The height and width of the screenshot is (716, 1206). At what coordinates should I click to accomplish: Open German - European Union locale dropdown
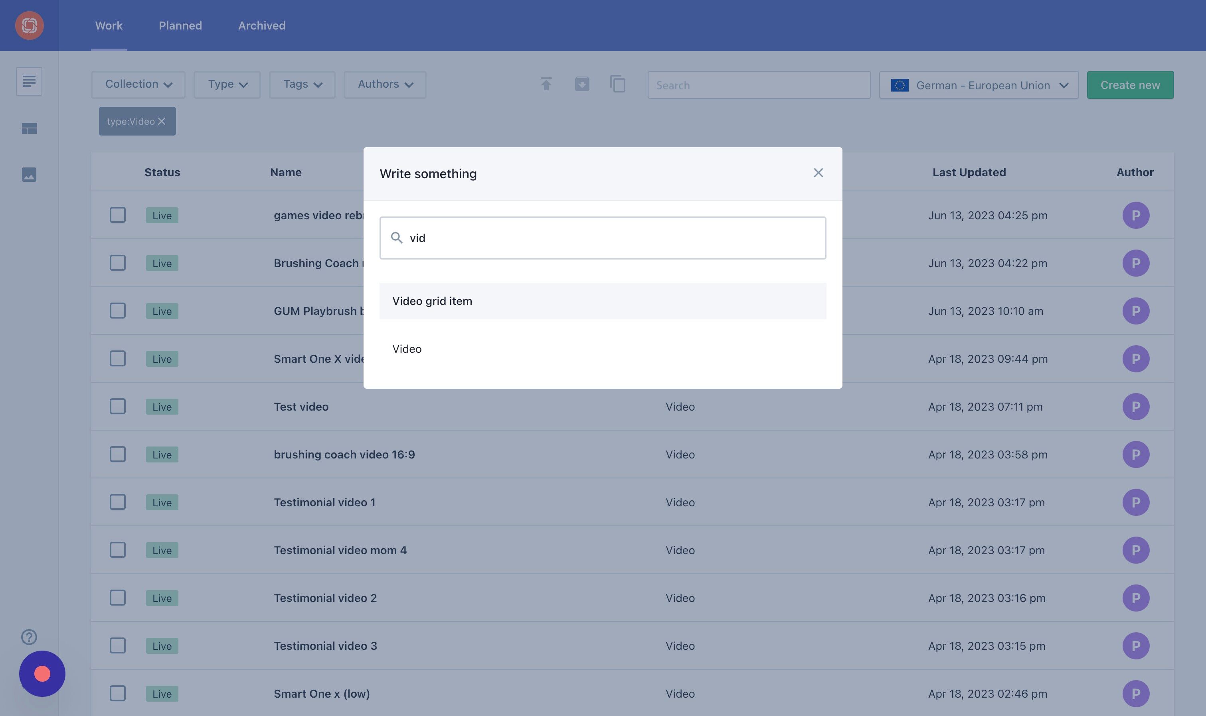979,85
